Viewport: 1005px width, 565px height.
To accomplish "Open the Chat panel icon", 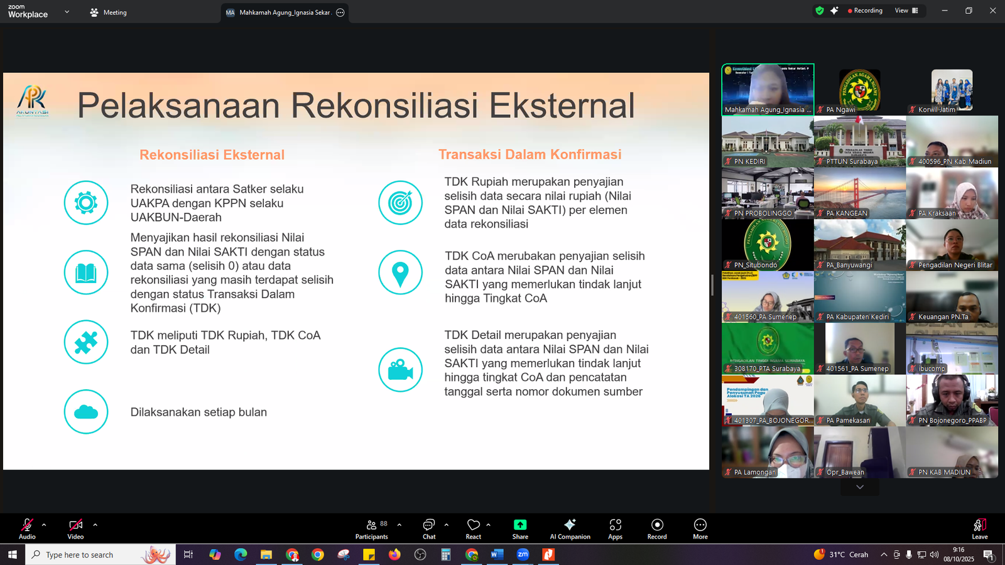I will click(429, 525).
